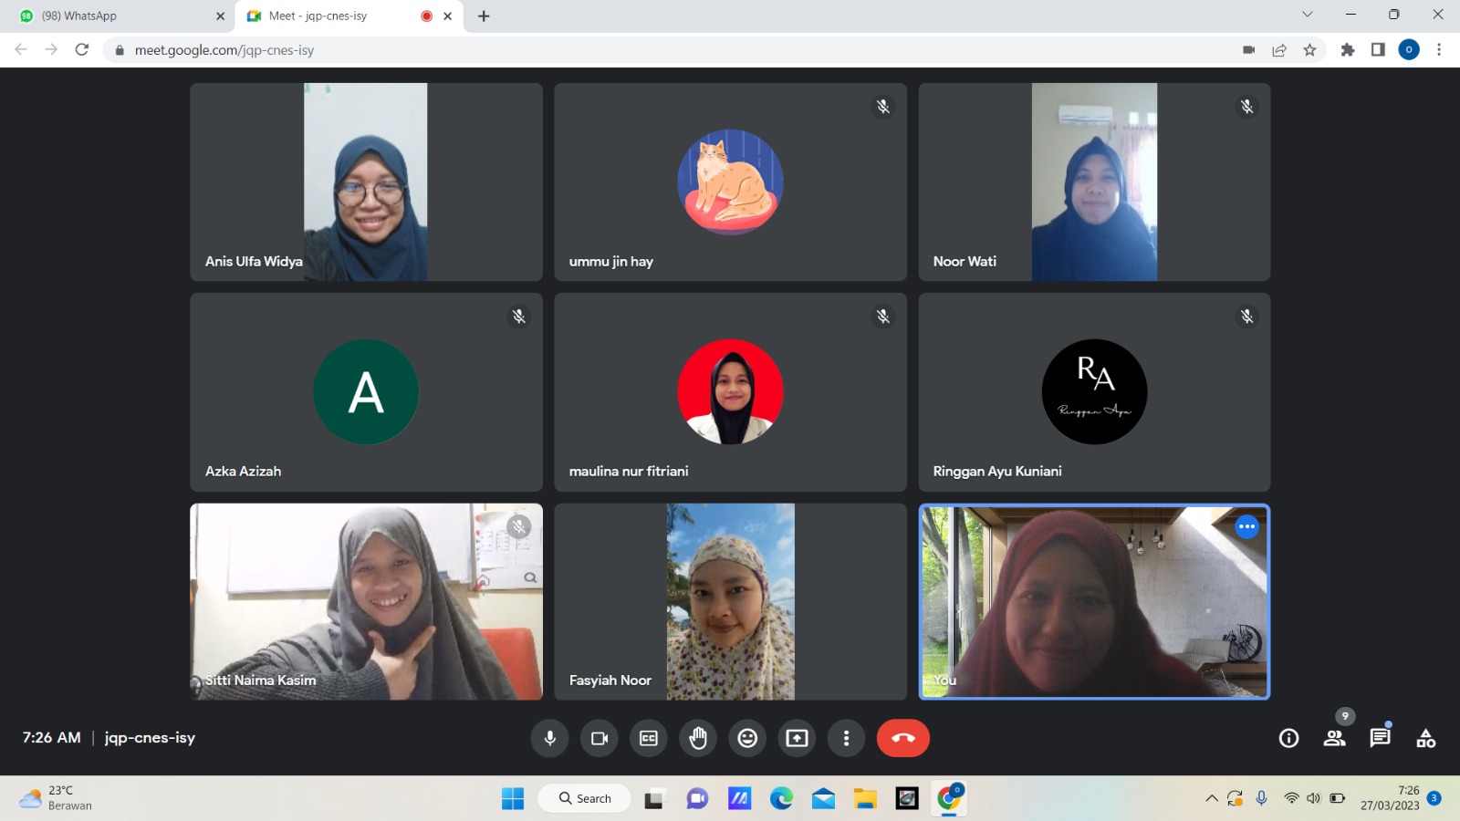
Task: Open meeting details info icon
Action: (x=1288, y=738)
